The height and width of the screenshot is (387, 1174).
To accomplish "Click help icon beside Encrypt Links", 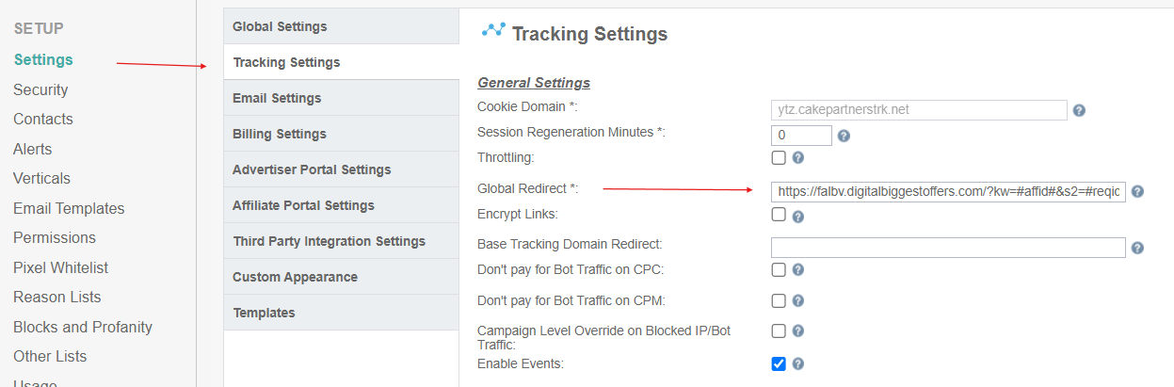I will [797, 217].
